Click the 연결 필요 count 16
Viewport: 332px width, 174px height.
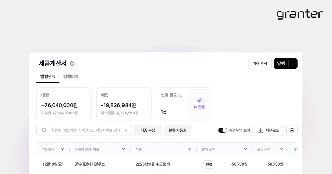164,112
